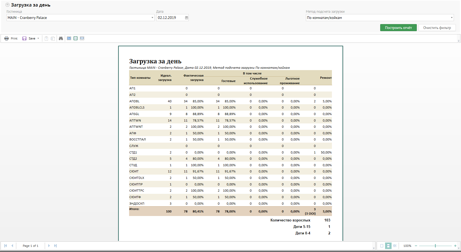Select the fit page width icon
Viewport: 461px width, 252px height.
point(82,38)
